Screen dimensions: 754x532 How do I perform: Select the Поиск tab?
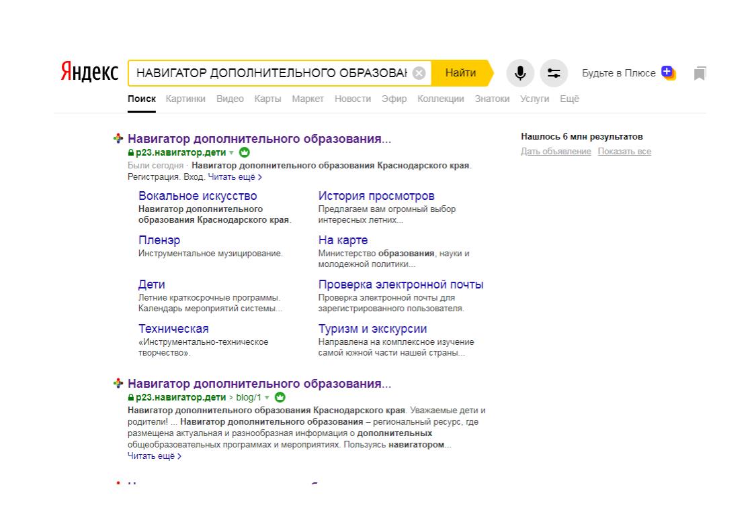(x=142, y=99)
